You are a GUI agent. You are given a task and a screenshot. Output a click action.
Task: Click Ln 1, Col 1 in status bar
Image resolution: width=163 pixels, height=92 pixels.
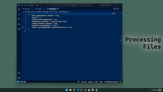tap(84, 82)
